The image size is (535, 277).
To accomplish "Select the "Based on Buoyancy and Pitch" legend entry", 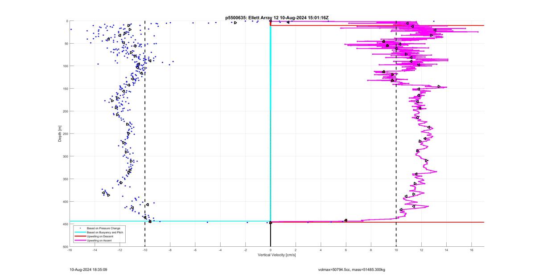I will pos(105,232).
